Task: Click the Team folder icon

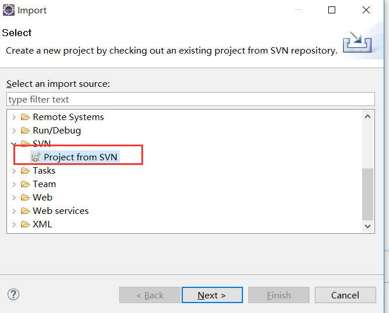Action: [x=25, y=184]
